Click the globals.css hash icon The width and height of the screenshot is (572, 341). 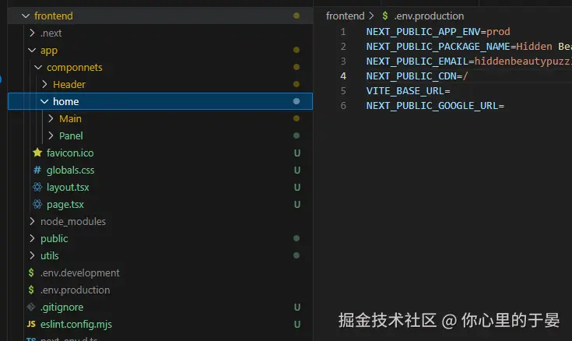(37, 170)
